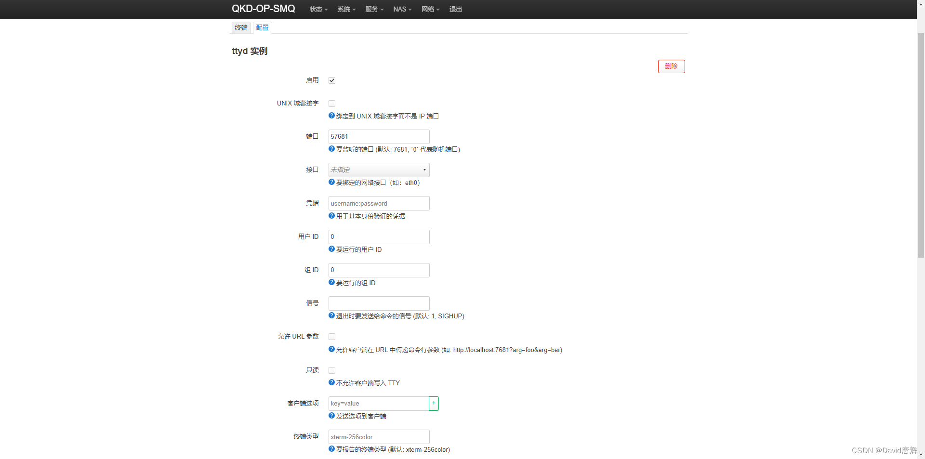The image size is (925, 459).
Task: Click help icon beside UNIX 域套接字 description
Action: [331, 116]
